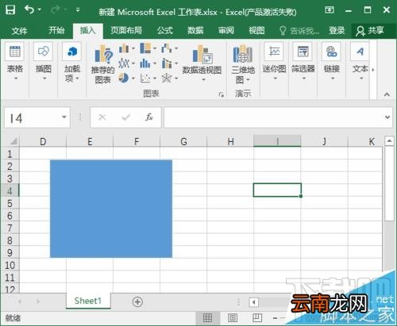Click the confirm checkmark in formula bar
Image resolution: width=397 pixels, height=326 pixels.
126,117
